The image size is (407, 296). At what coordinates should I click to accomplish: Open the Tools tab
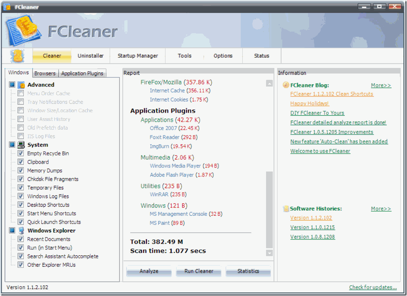coord(184,56)
